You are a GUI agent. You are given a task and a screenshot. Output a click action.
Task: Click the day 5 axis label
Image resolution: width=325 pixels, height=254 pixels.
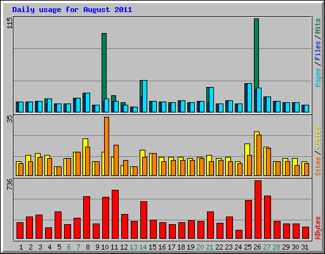pyautogui.click(x=59, y=247)
